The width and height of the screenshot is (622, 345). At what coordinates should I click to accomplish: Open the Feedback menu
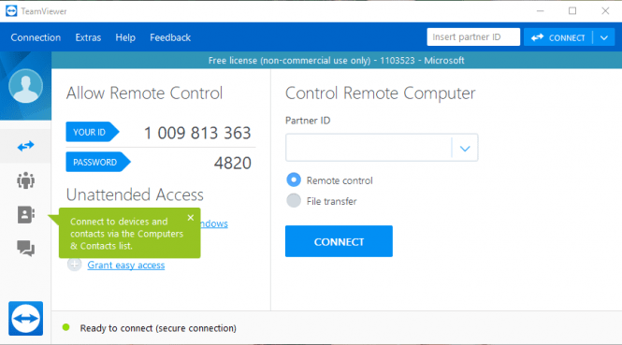(170, 37)
